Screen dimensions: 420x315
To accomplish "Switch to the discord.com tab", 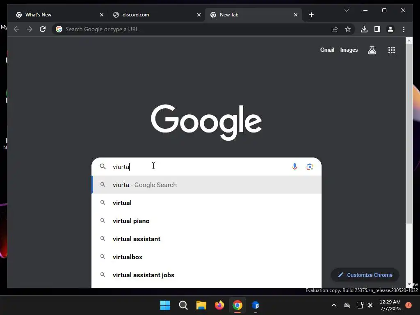I will [x=157, y=15].
